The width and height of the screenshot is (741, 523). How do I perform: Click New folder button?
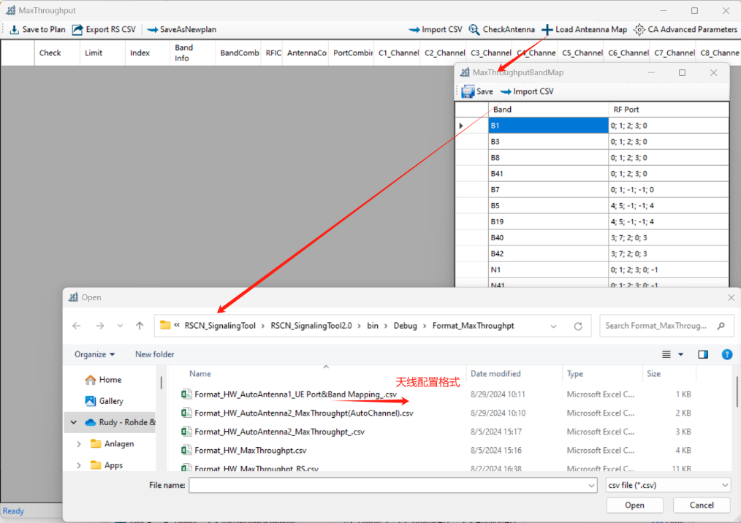(x=154, y=354)
